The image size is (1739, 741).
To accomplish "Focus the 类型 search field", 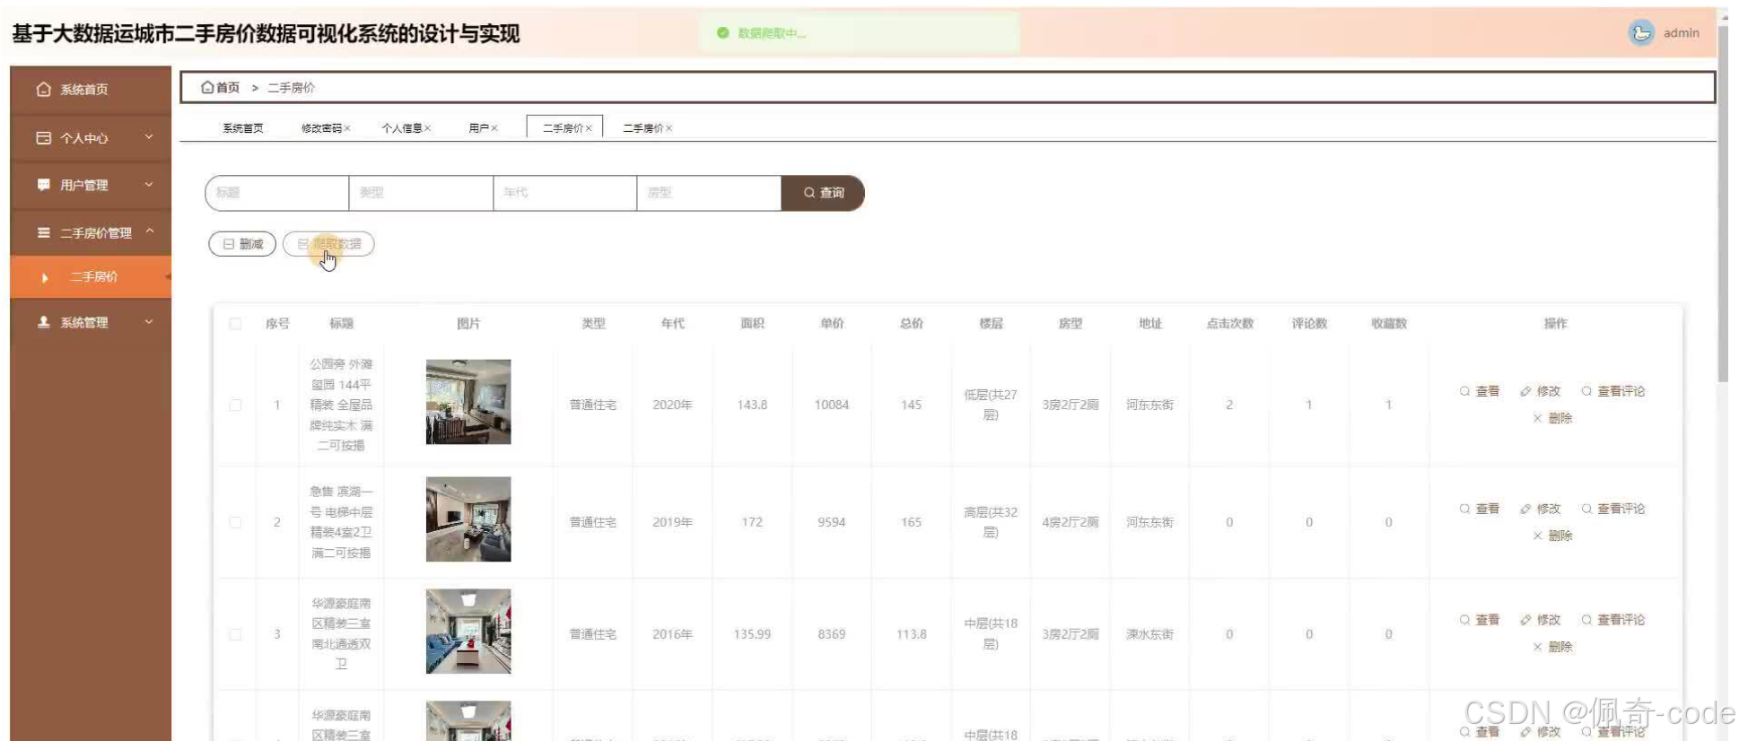I will [x=421, y=193].
